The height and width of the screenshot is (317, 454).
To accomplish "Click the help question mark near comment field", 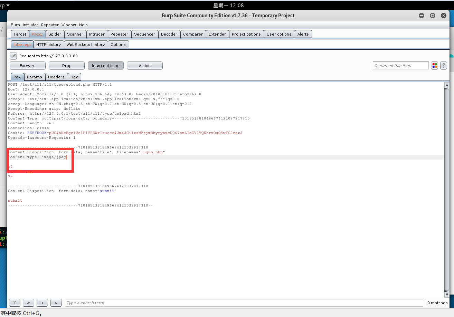I will pos(444,66).
